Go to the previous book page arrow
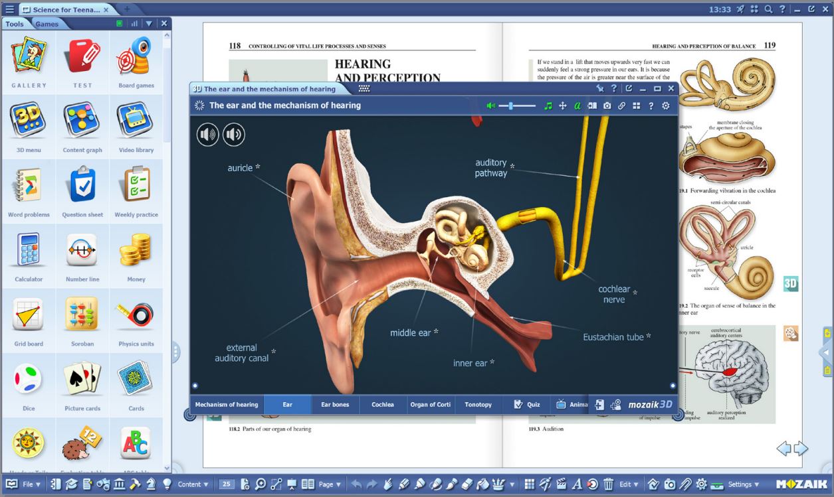The image size is (834, 497). [x=784, y=449]
